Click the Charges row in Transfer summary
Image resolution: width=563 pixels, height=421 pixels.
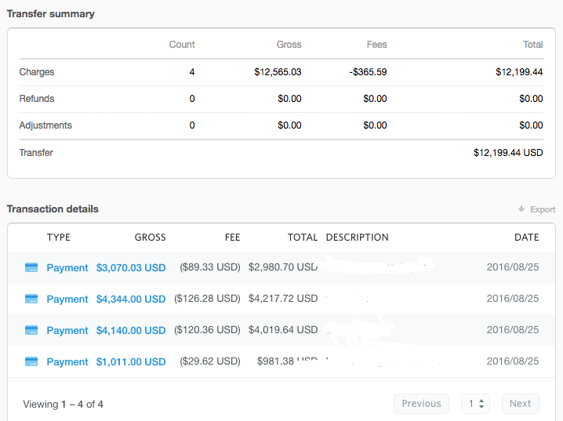pos(37,72)
